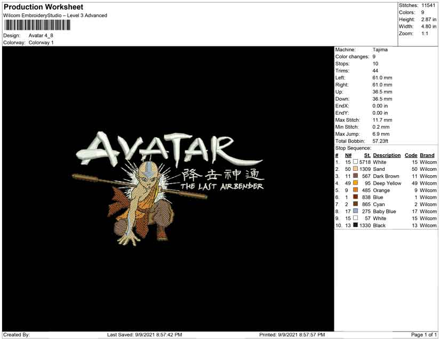Image resolution: width=440 pixels, height=339 pixels.
Task: Click the Printed timestamp
Action: pyautogui.click(x=292, y=335)
